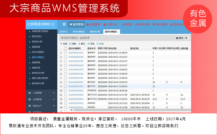Sort by 提货车号 column header

click(92, 49)
